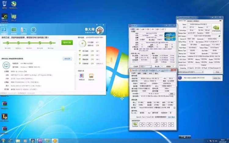Switch to the 主板 tab in CPU-Z
229x143 pixels.
tap(143, 29)
